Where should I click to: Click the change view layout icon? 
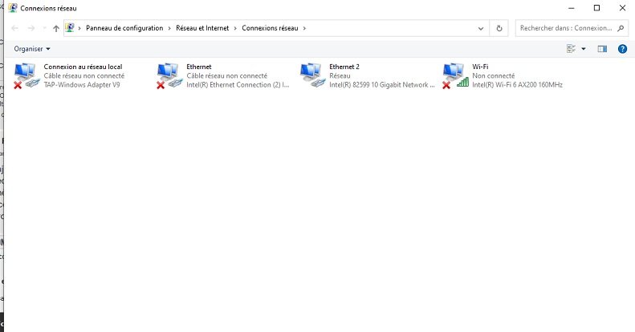pyautogui.click(x=572, y=49)
